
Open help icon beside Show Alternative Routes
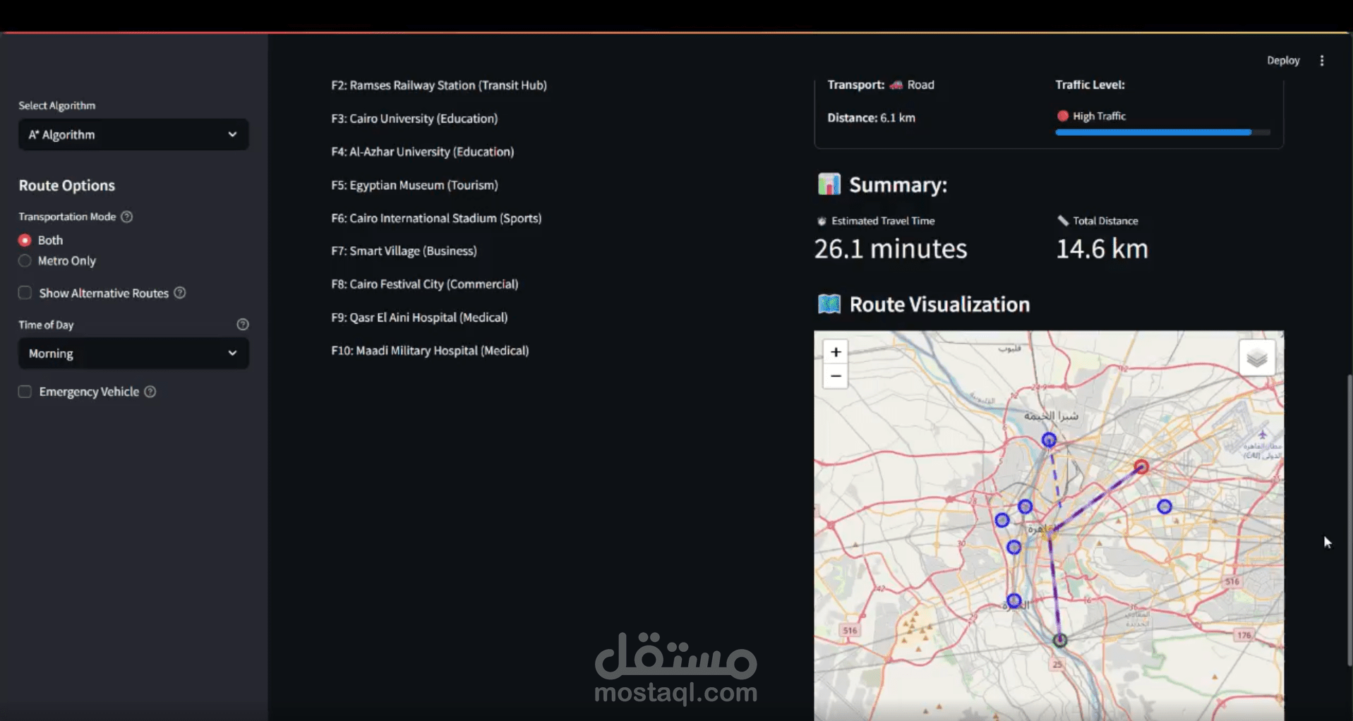180,293
